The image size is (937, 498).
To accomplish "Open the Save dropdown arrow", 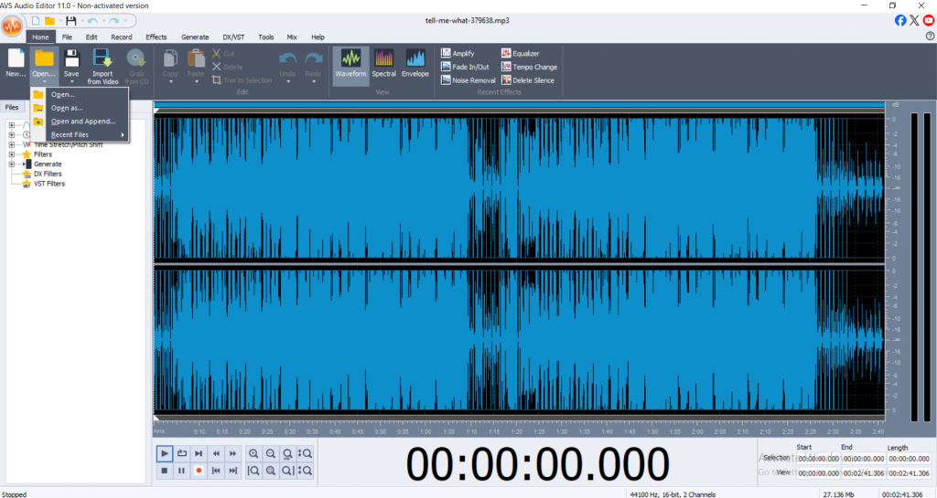I will pos(71,82).
